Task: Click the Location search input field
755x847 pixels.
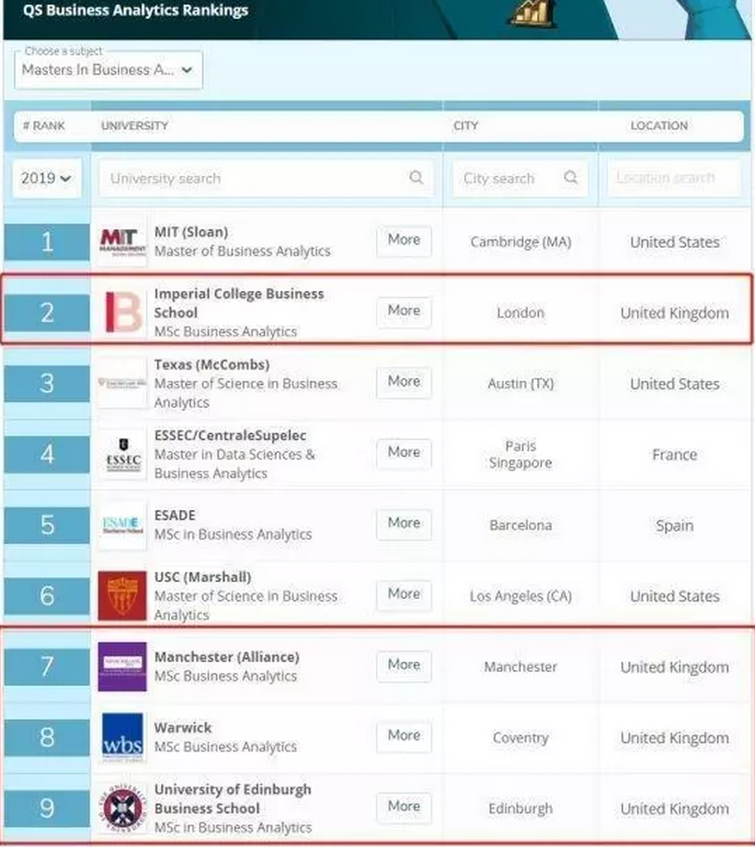Action: point(674,178)
